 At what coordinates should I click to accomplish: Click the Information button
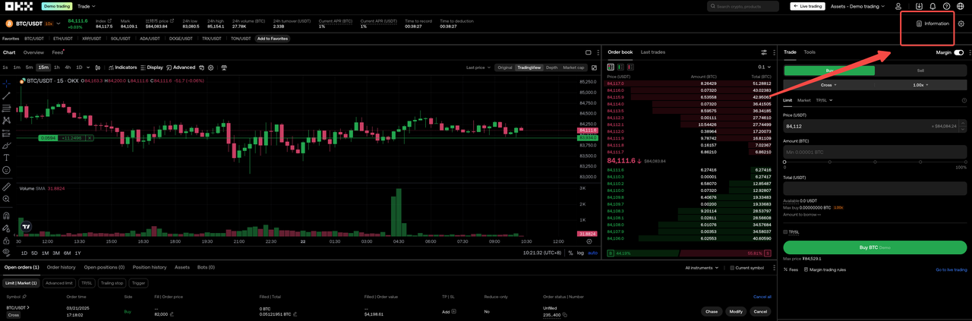pyautogui.click(x=933, y=24)
